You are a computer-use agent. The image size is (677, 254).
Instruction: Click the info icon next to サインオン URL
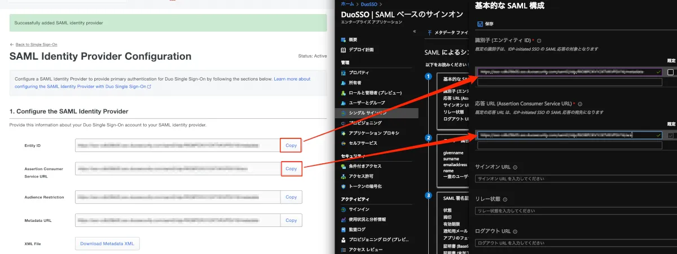516,167
